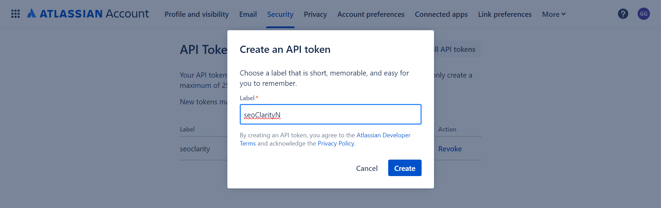This screenshot has height=208, width=661.
Task: Click the Atlassian Account logo
Action: (x=88, y=14)
